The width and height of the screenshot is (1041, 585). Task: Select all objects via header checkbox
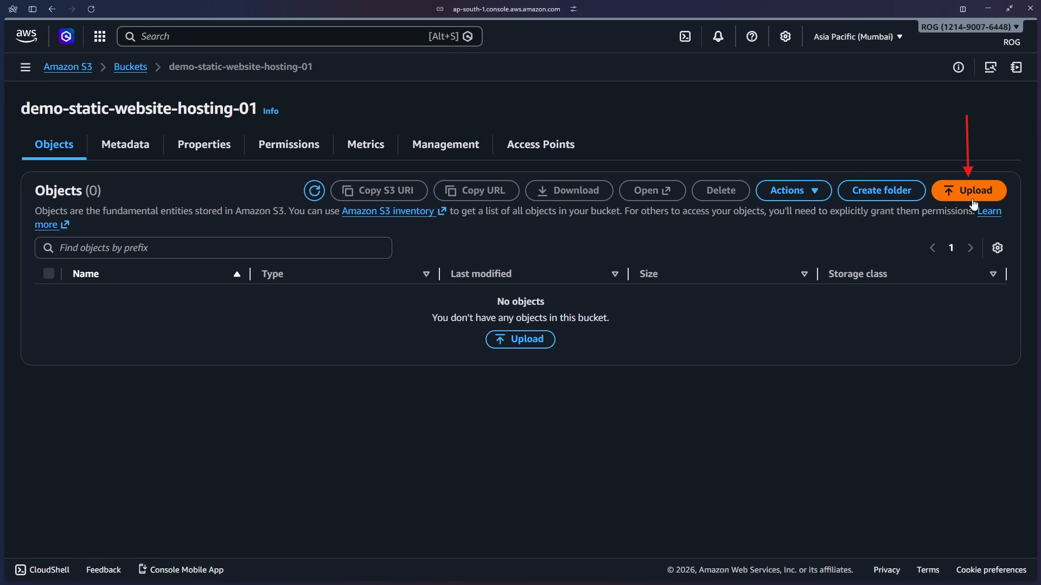click(x=48, y=273)
